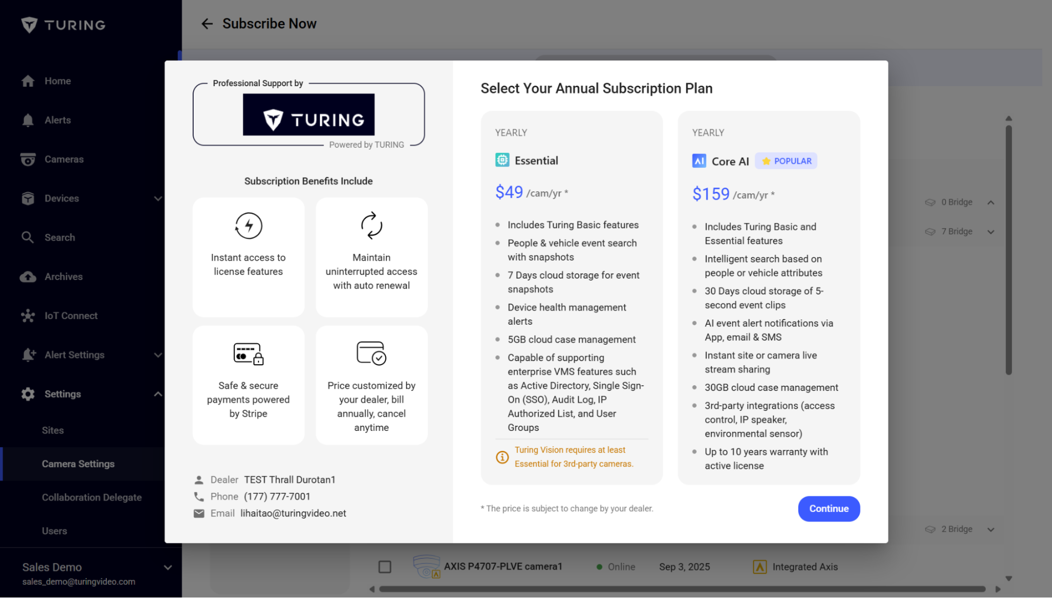Click the Search magnifier icon
This screenshot has width=1052, height=598.
28,238
